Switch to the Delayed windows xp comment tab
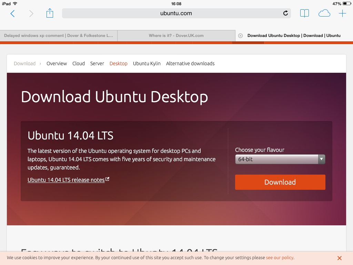Screen dimensions: 353x265 pyautogui.click(x=59, y=36)
